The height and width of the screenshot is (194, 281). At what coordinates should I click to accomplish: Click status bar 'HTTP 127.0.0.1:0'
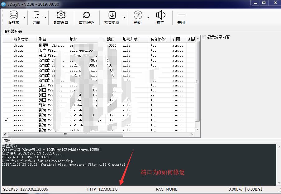point(102,189)
